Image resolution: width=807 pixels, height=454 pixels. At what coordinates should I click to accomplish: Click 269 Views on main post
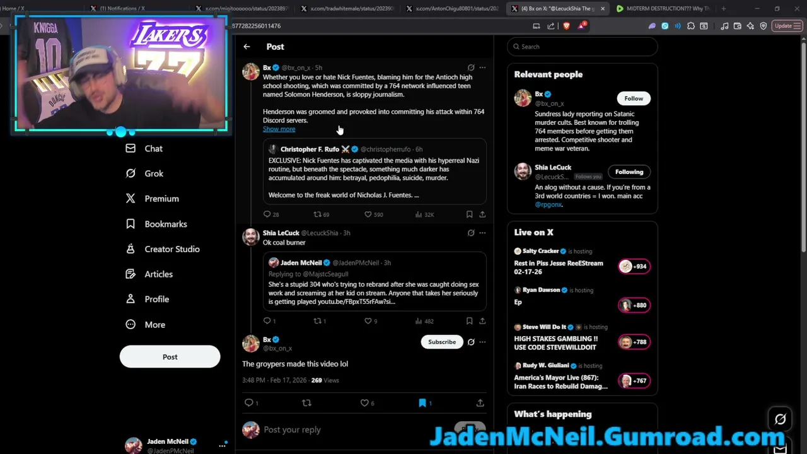[325, 380]
